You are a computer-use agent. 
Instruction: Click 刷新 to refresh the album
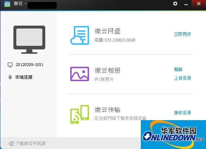178,69
